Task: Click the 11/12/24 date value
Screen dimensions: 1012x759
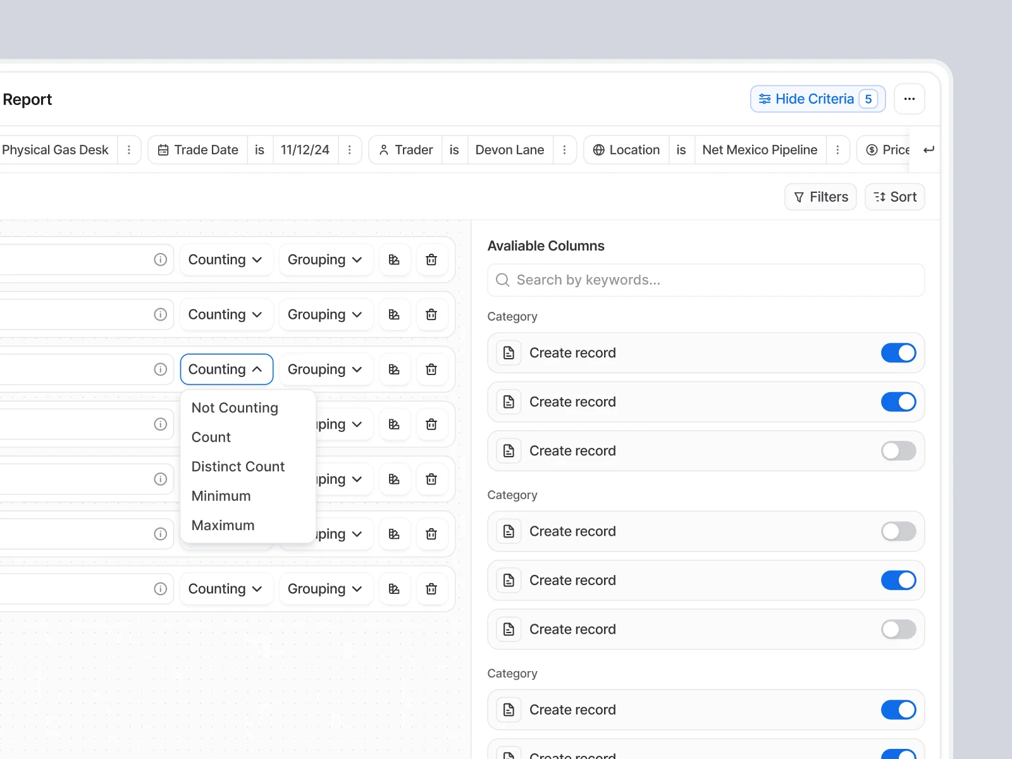Action: (305, 150)
